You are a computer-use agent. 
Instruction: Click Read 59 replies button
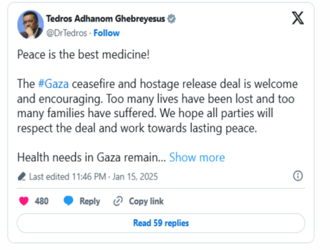161,223
